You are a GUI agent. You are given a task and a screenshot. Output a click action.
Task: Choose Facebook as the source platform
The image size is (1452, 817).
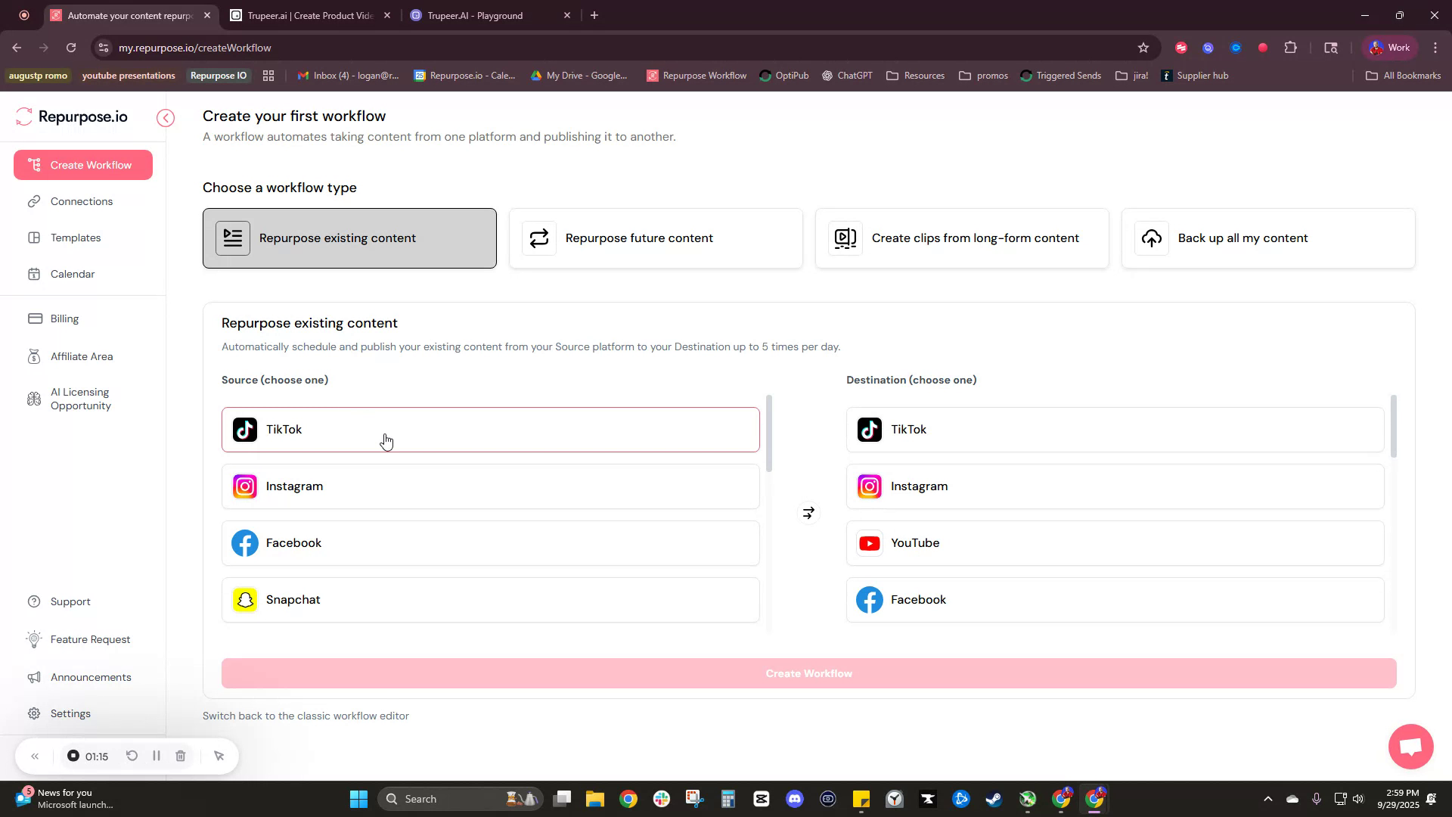[x=490, y=542]
